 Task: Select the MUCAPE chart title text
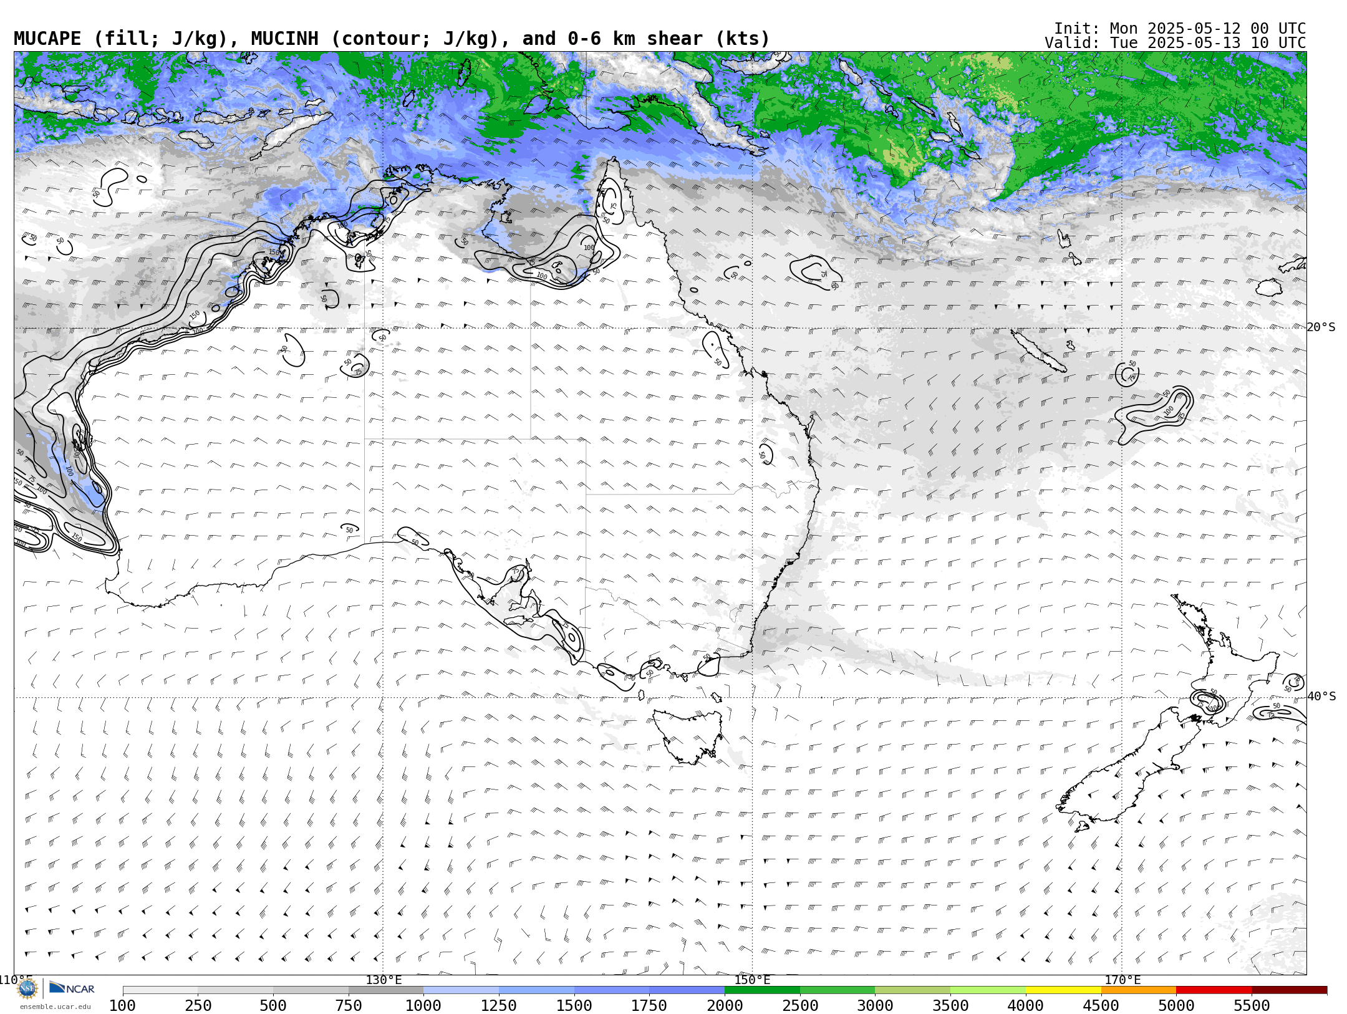(x=392, y=39)
